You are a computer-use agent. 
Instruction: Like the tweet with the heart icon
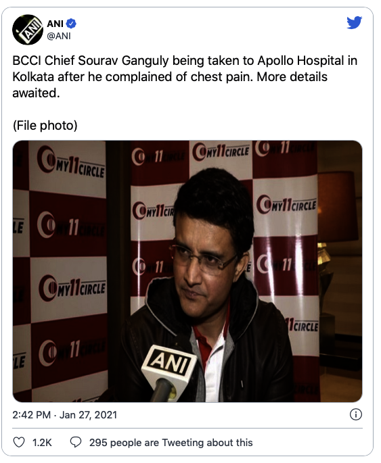point(19,442)
